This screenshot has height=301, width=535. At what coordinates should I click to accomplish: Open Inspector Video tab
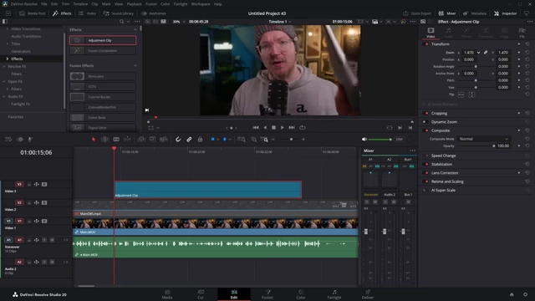[431, 33]
